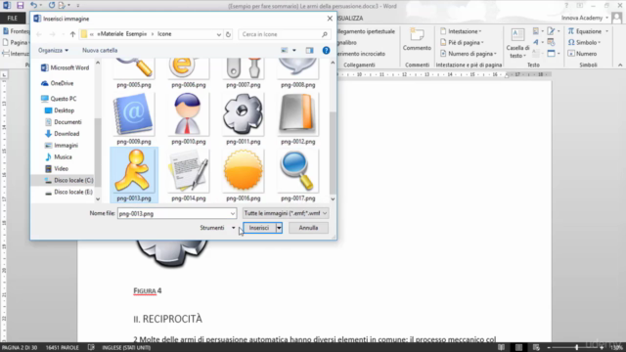Click 16451 PAROLE word count
Image resolution: width=626 pixels, height=352 pixels.
(x=63, y=348)
